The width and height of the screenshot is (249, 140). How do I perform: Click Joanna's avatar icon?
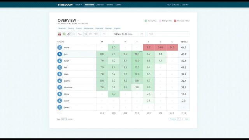click(60, 81)
